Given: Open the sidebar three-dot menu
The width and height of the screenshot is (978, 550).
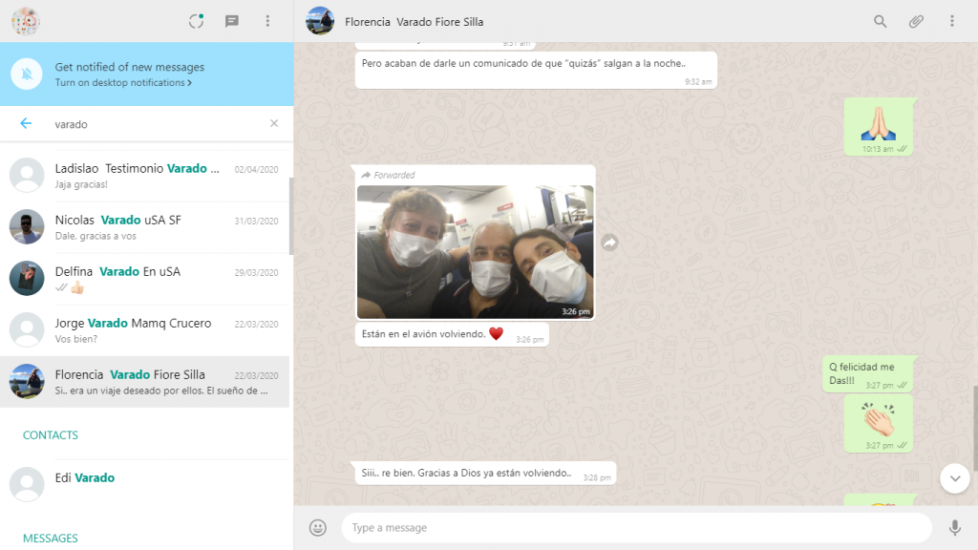Looking at the screenshot, I should click(267, 21).
